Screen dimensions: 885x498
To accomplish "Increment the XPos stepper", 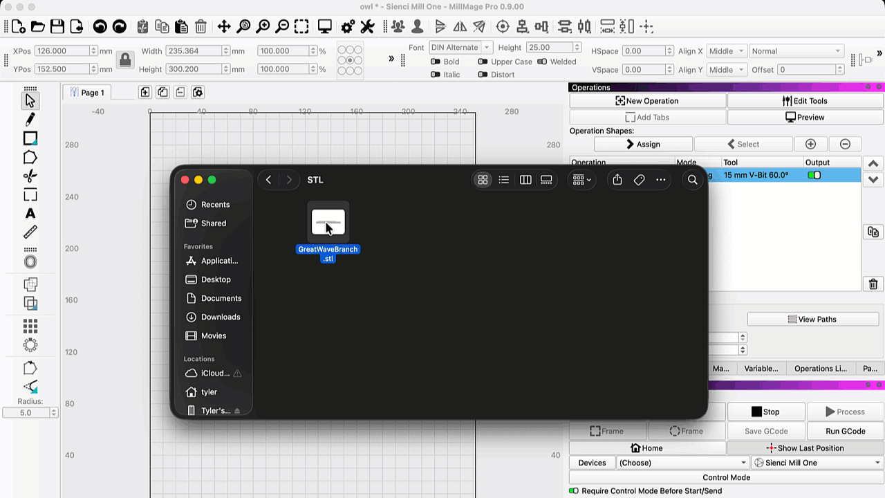I will 93,48.
